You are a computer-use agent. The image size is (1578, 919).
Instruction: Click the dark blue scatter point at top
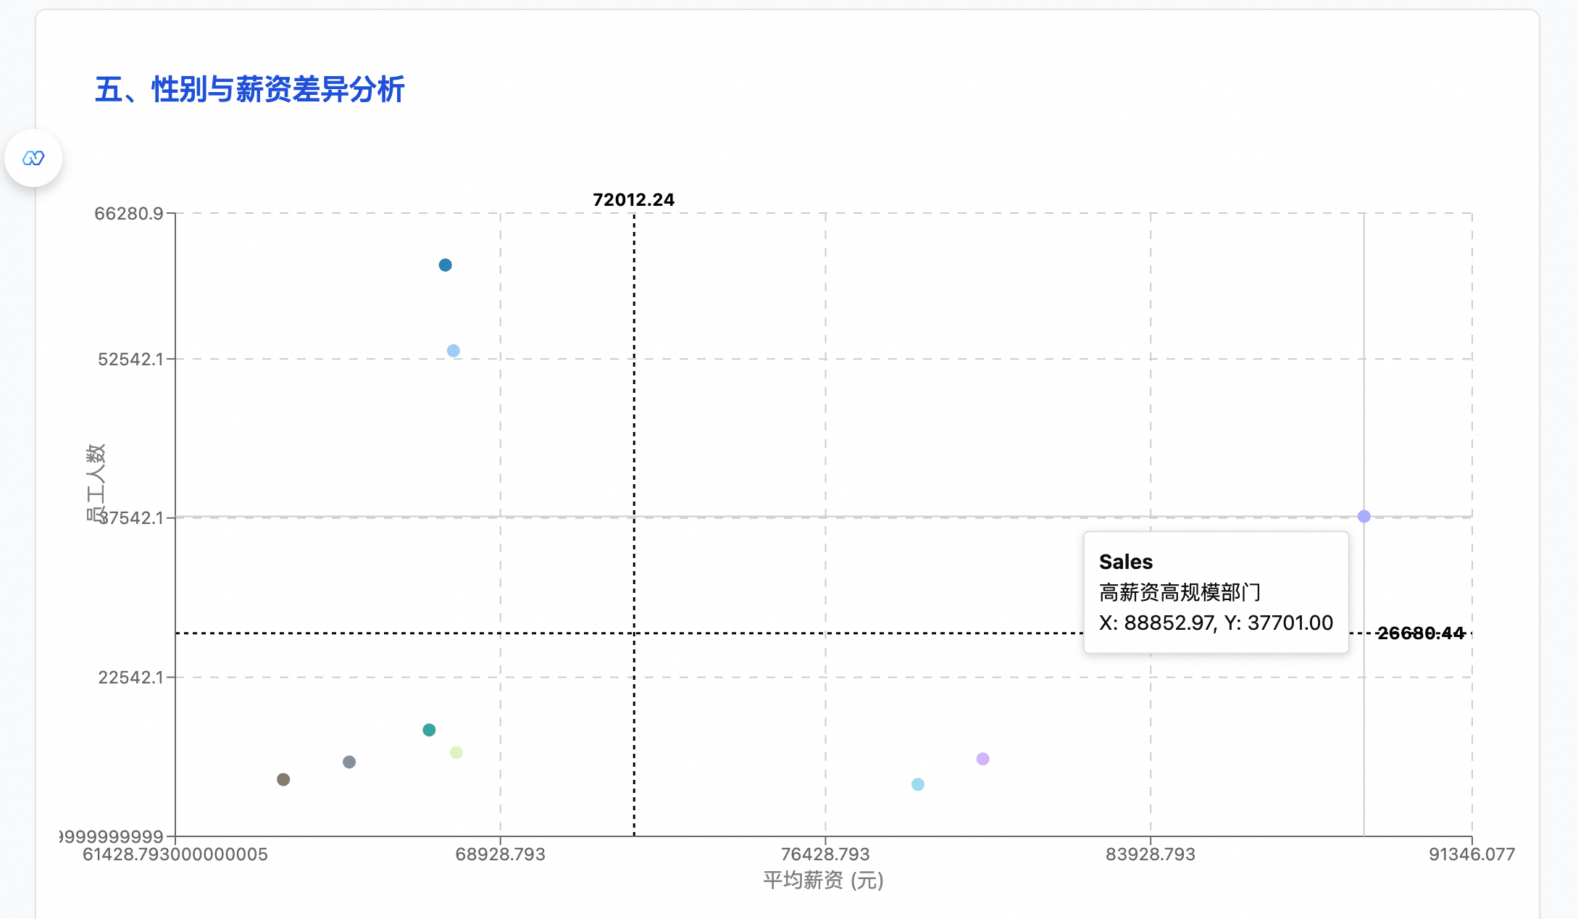pos(445,265)
